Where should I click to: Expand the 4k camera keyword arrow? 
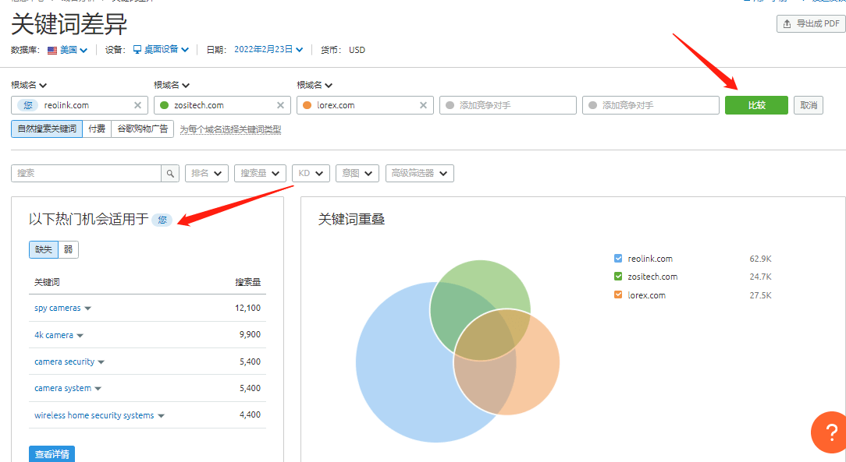[80, 336]
